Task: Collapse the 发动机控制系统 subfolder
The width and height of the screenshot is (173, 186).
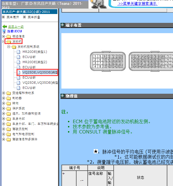Action: click(9, 47)
